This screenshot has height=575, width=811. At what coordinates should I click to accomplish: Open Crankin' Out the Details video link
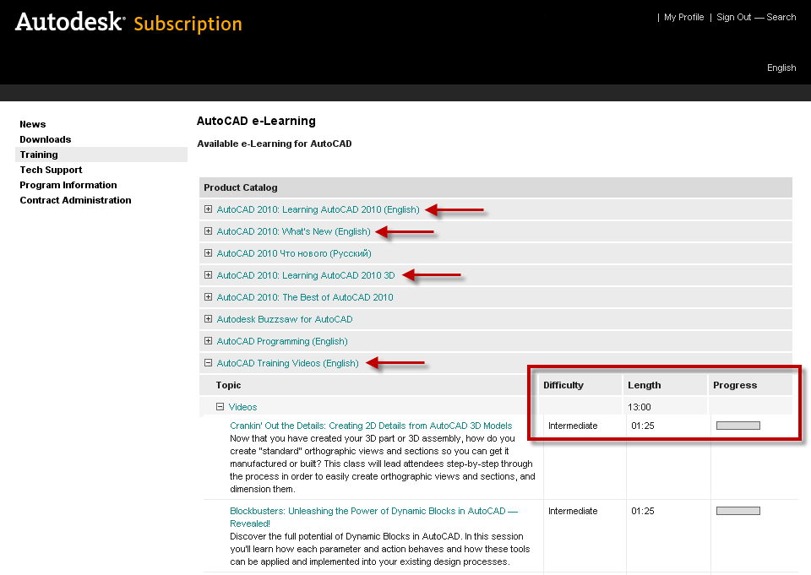click(x=371, y=426)
